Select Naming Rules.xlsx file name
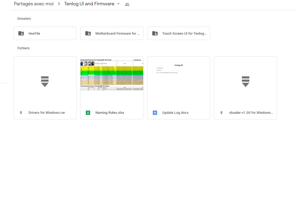Viewport: 296px width, 222px height. tap(110, 113)
